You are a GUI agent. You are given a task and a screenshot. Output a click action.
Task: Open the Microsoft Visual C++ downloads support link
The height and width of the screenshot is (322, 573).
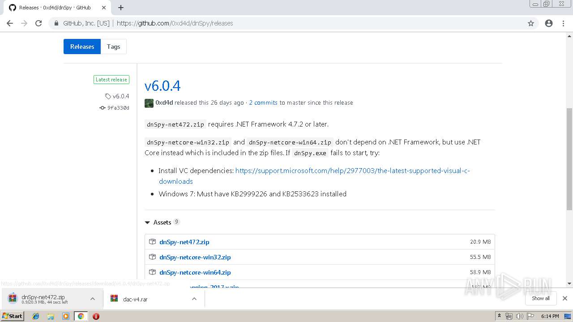pyautogui.click(x=314, y=176)
